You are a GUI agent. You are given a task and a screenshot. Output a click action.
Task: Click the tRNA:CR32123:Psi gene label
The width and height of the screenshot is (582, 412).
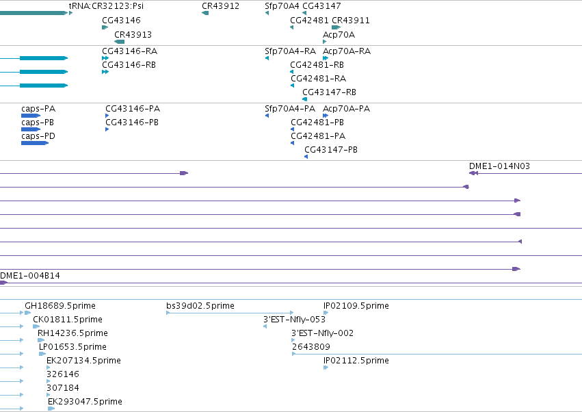[x=106, y=6]
